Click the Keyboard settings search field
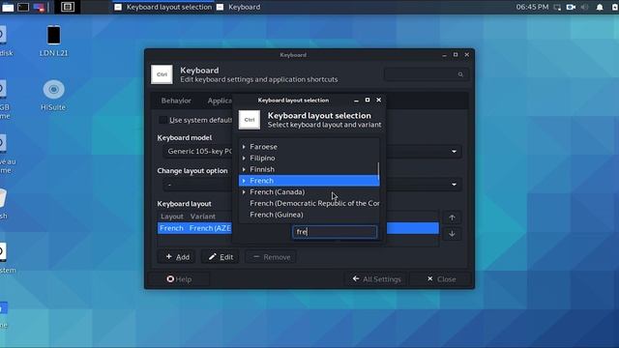 pyautogui.click(x=426, y=74)
